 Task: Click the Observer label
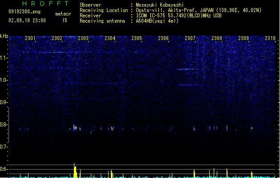pos(90,5)
